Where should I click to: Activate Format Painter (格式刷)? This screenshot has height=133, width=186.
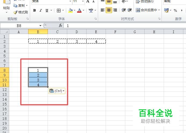tap(21, 12)
